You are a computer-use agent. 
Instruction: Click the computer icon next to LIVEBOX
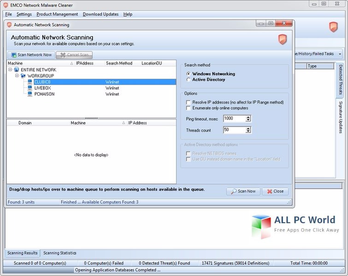pos(29,88)
